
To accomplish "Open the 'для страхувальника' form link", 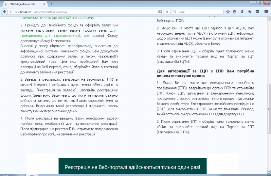I will [x=63, y=36].
